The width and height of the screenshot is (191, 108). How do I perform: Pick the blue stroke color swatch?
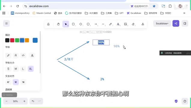(22, 40)
